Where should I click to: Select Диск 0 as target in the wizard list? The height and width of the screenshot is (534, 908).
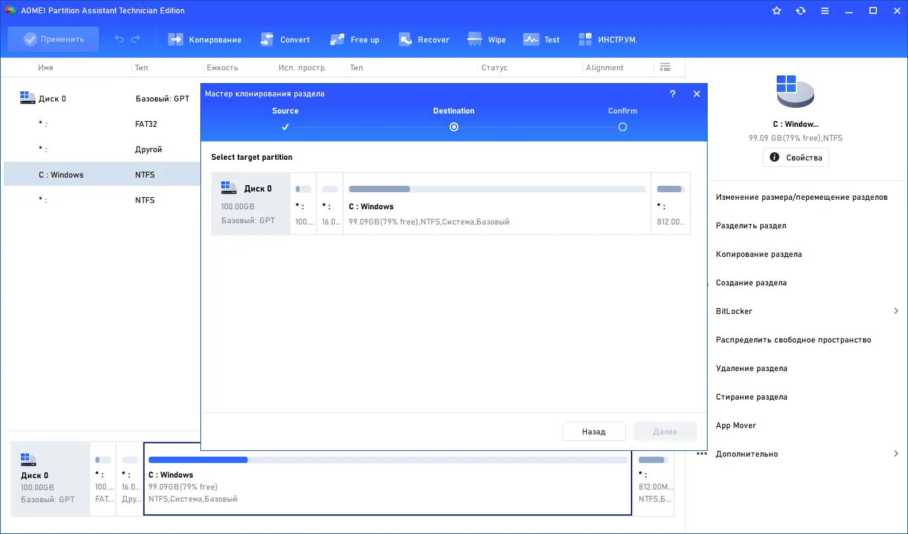tap(250, 203)
